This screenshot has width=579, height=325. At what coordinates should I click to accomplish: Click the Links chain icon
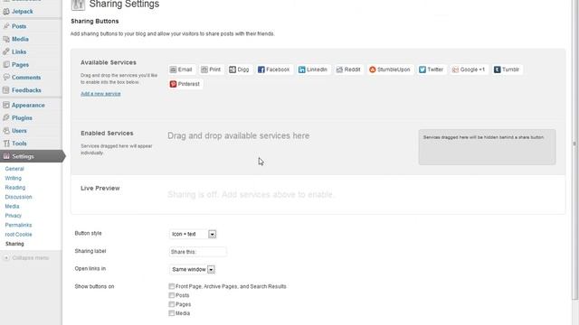click(6, 52)
